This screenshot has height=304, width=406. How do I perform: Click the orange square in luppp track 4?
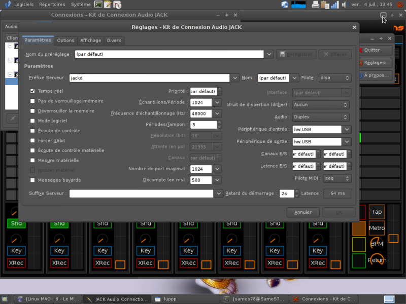point(163,264)
